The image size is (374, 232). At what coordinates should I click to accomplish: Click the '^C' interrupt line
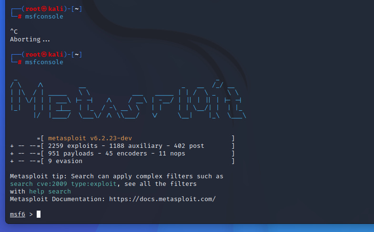[14, 32]
